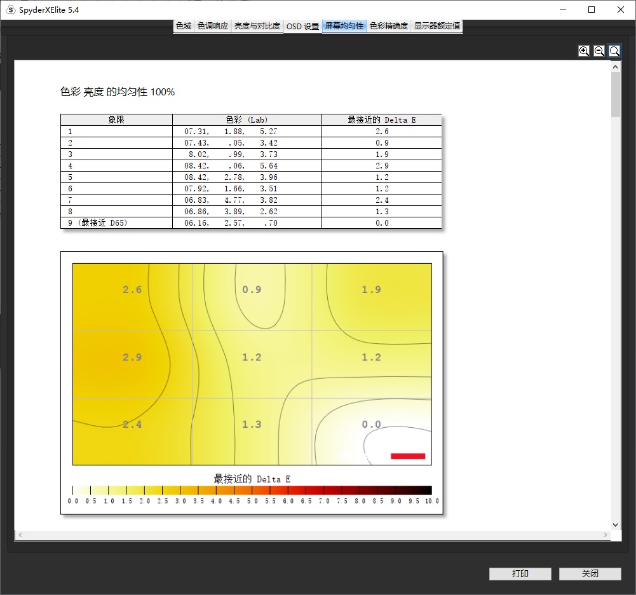
Task: Maximize the SpyderXElite window
Action: pyautogui.click(x=592, y=10)
